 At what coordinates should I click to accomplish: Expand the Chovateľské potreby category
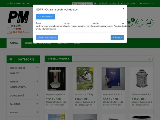(37, 68)
